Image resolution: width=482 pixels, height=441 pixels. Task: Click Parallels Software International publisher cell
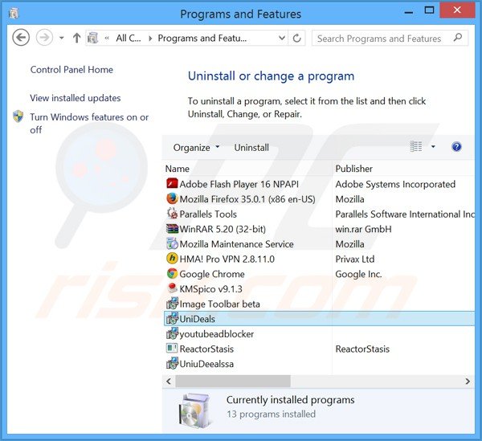point(405,214)
